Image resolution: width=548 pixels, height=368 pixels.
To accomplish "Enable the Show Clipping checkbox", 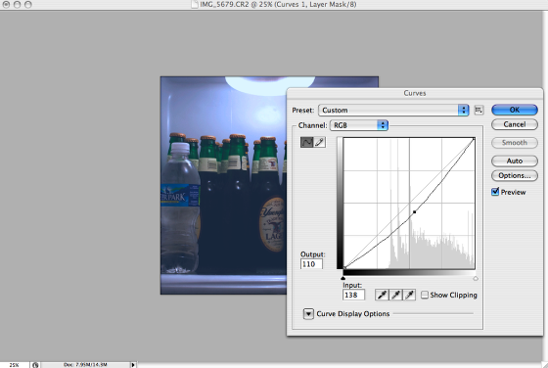I will point(425,295).
